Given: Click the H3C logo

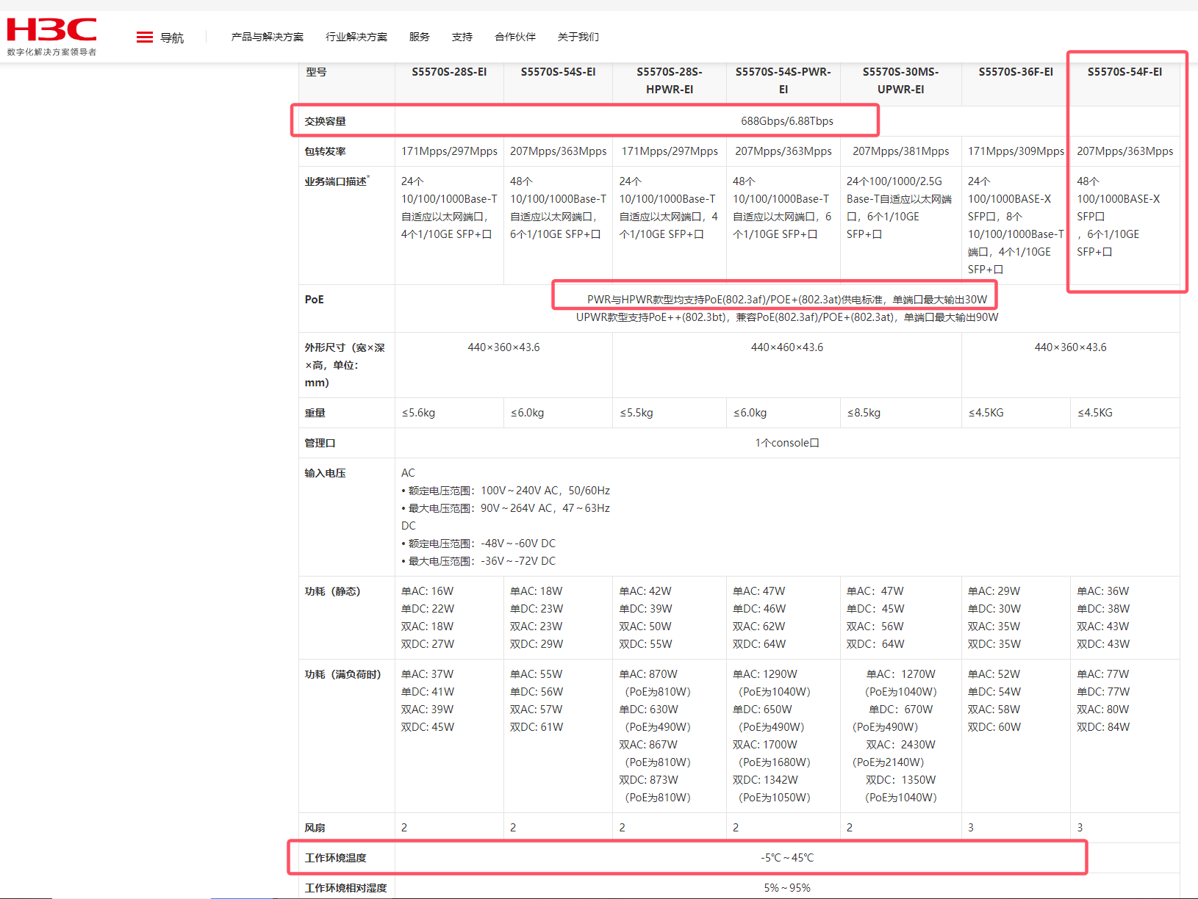Looking at the screenshot, I should tap(51, 30).
